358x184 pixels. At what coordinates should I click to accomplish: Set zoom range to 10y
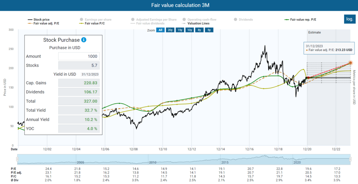tap(189, 30)
